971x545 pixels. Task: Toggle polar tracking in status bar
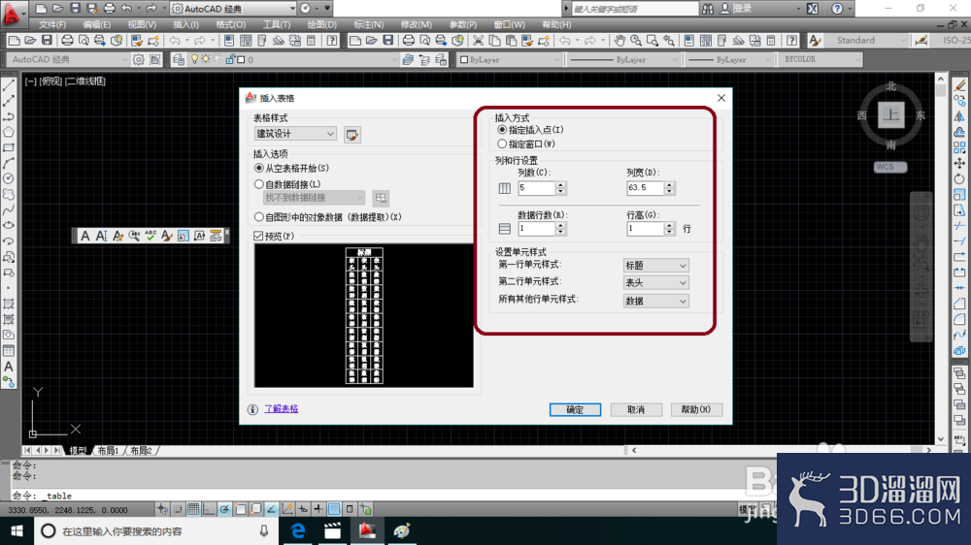(x=224, y=509)
